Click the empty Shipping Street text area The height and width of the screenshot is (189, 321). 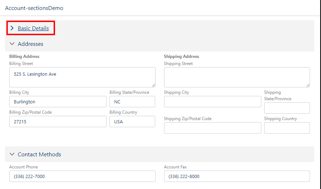coord(237,77)
